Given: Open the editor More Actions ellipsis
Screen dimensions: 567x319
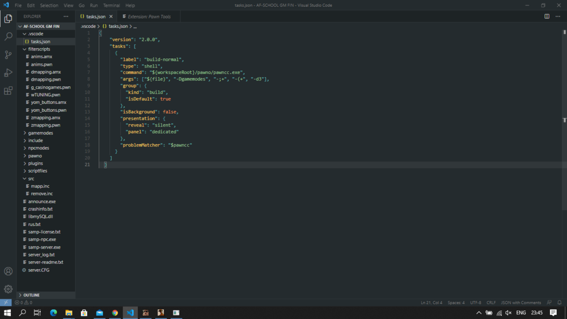Looking at the screenshot, I should (558, 16).
